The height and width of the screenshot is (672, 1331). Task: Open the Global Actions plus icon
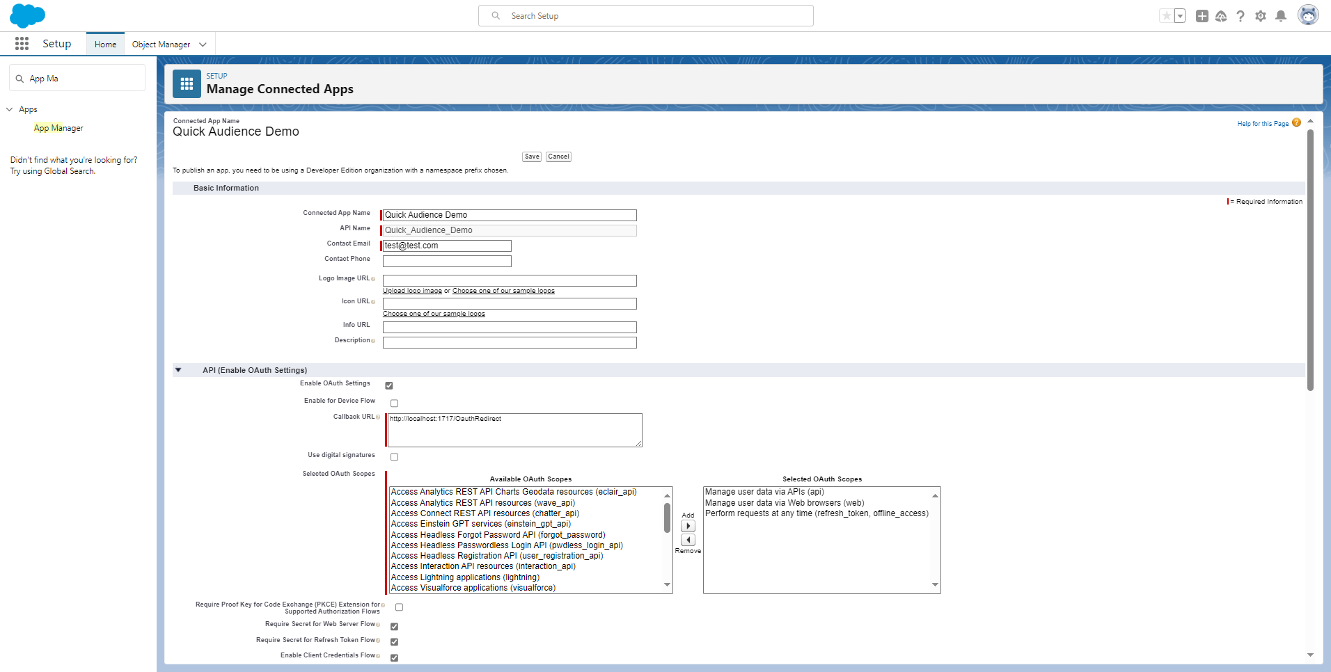(x=1202, y=15)
